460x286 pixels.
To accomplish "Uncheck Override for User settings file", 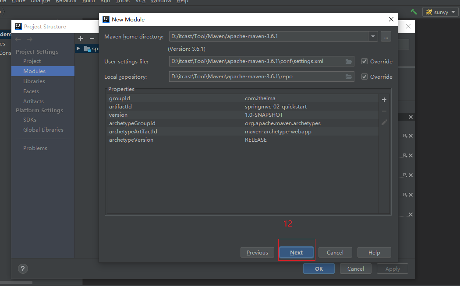I will pyautogui.click(x=364, y=62).
